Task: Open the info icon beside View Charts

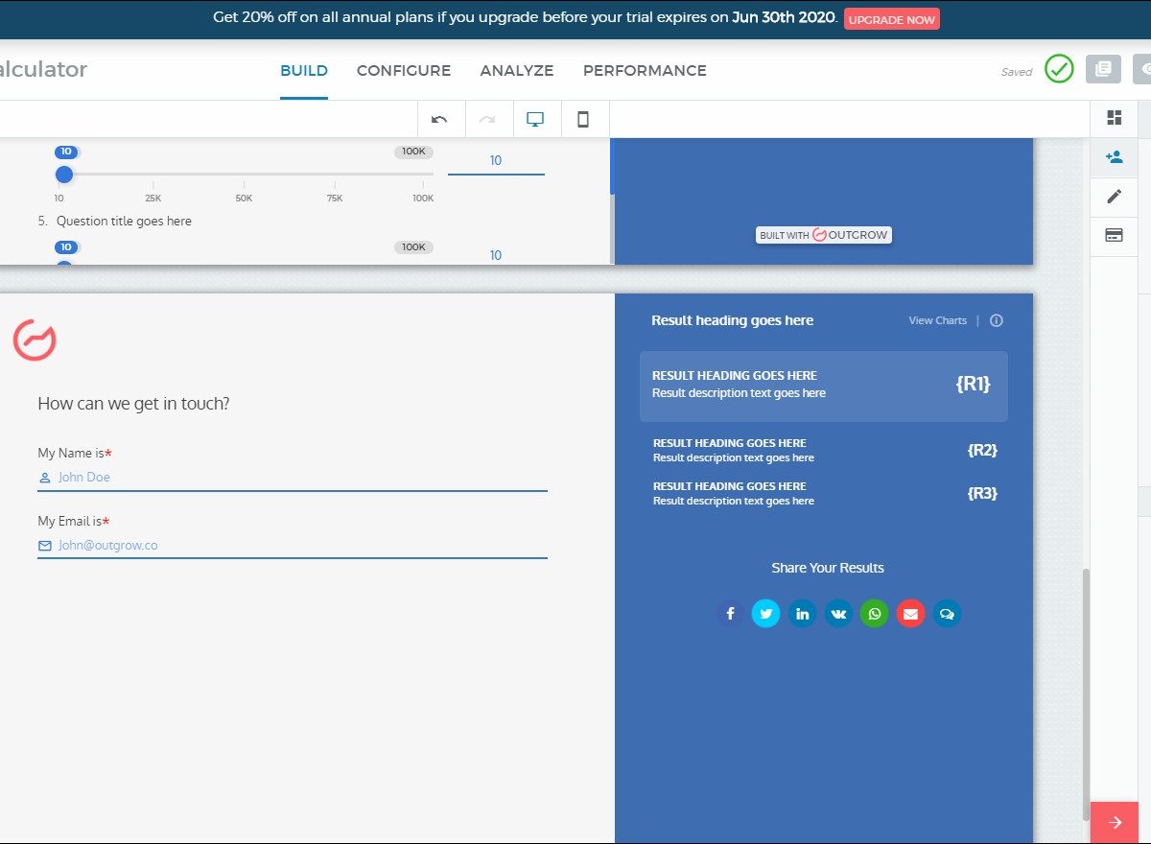Action: pyautogui.click(x=997, y=321)
